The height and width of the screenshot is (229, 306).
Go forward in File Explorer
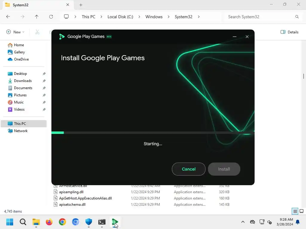(22, 17)
